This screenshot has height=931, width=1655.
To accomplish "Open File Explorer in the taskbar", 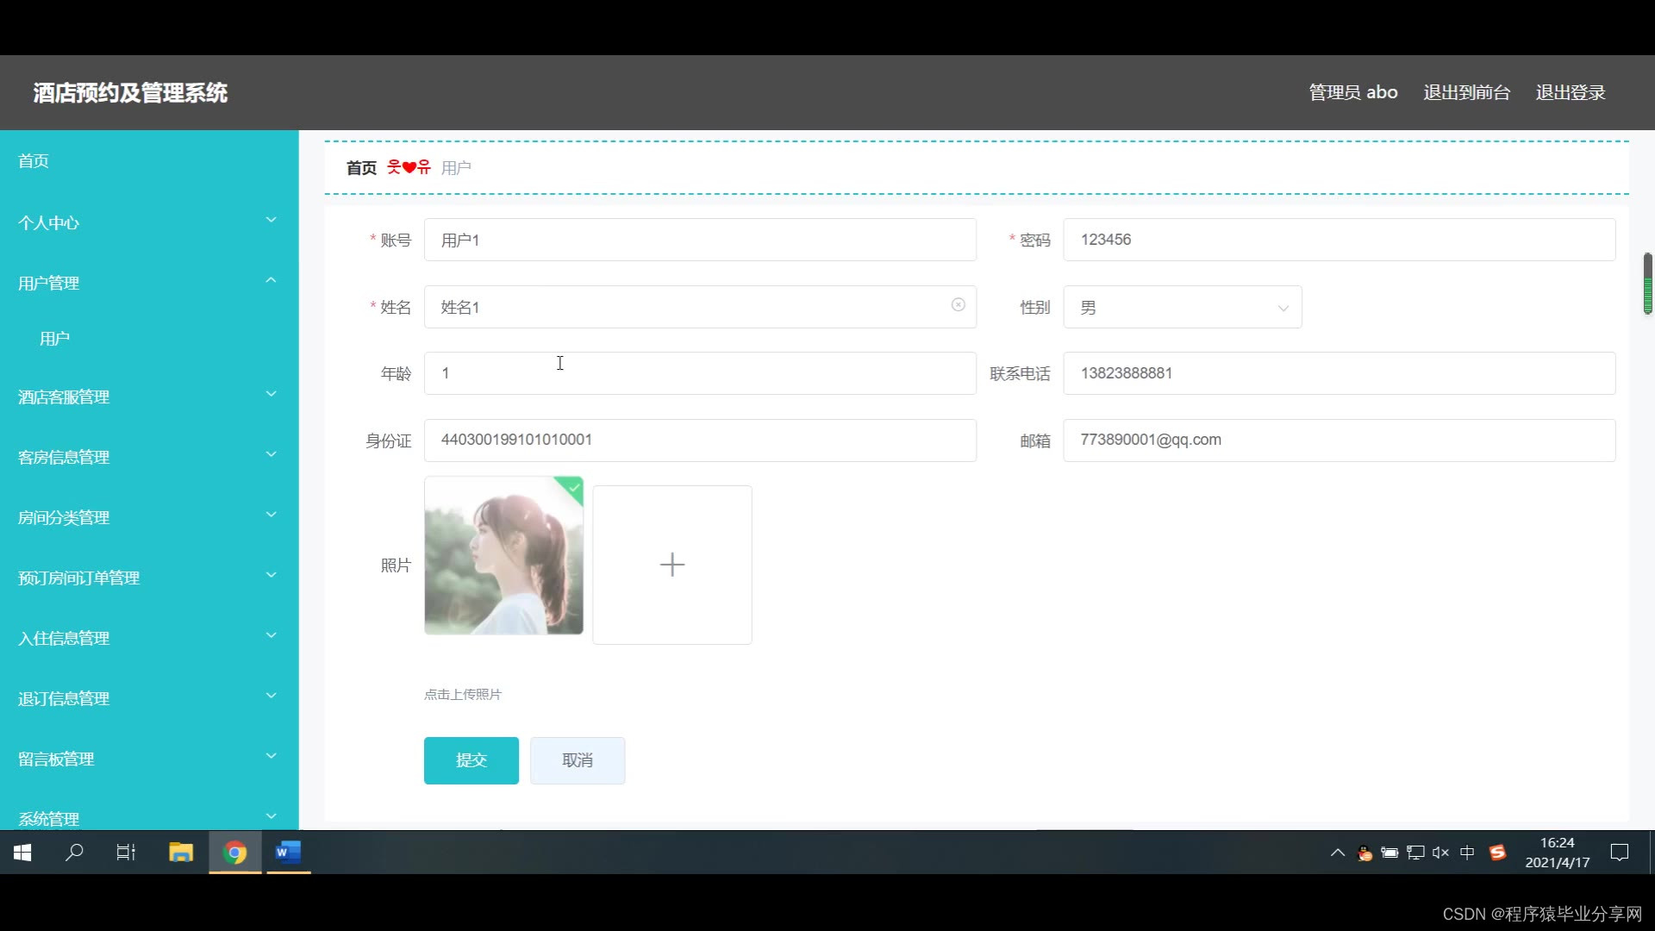I will 181,853.
